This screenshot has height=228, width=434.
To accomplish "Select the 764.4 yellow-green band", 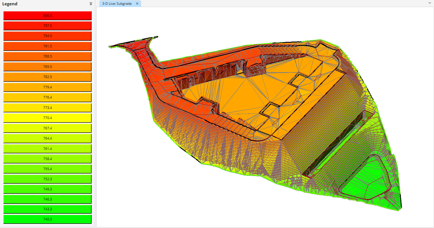I will pyautogui.click(x=47, y=138).
